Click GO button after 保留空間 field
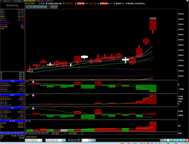 (92, 140)
